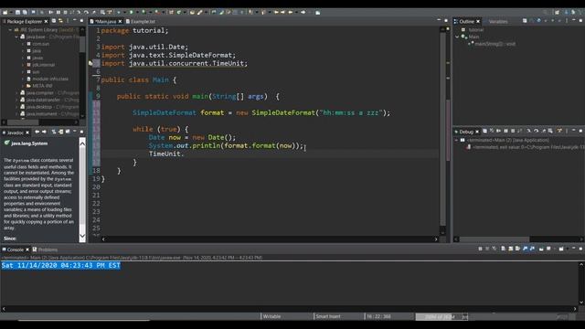Screen dimensions: 585x329
Task: Select the terminated exit value process row
Action: [x=526, y=147]
